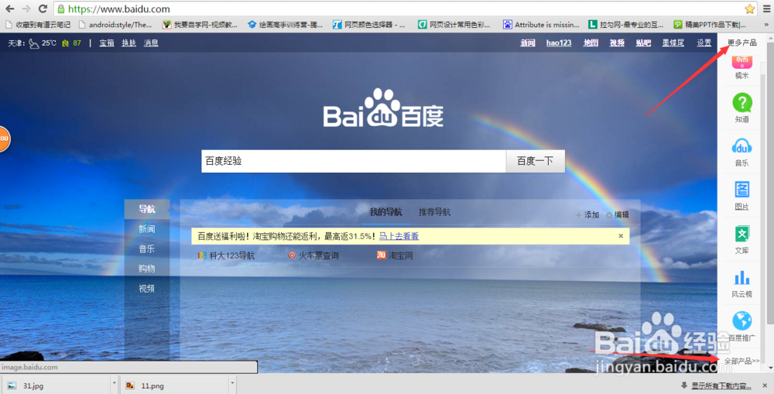Open the 我要自学网 bookmark

pyautogui.click(x=200, y=24)
